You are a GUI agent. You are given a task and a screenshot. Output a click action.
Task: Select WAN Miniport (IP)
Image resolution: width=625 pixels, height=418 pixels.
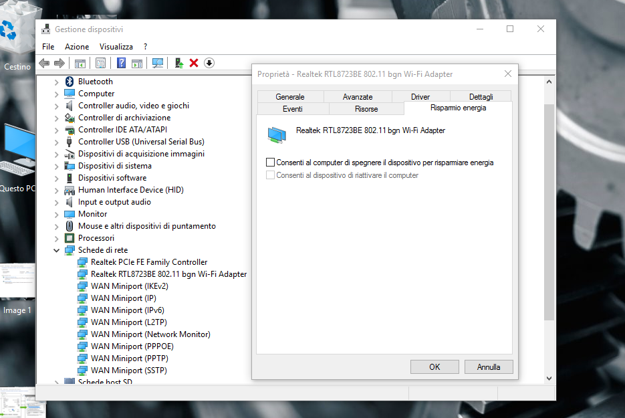(x=124, y=298)
